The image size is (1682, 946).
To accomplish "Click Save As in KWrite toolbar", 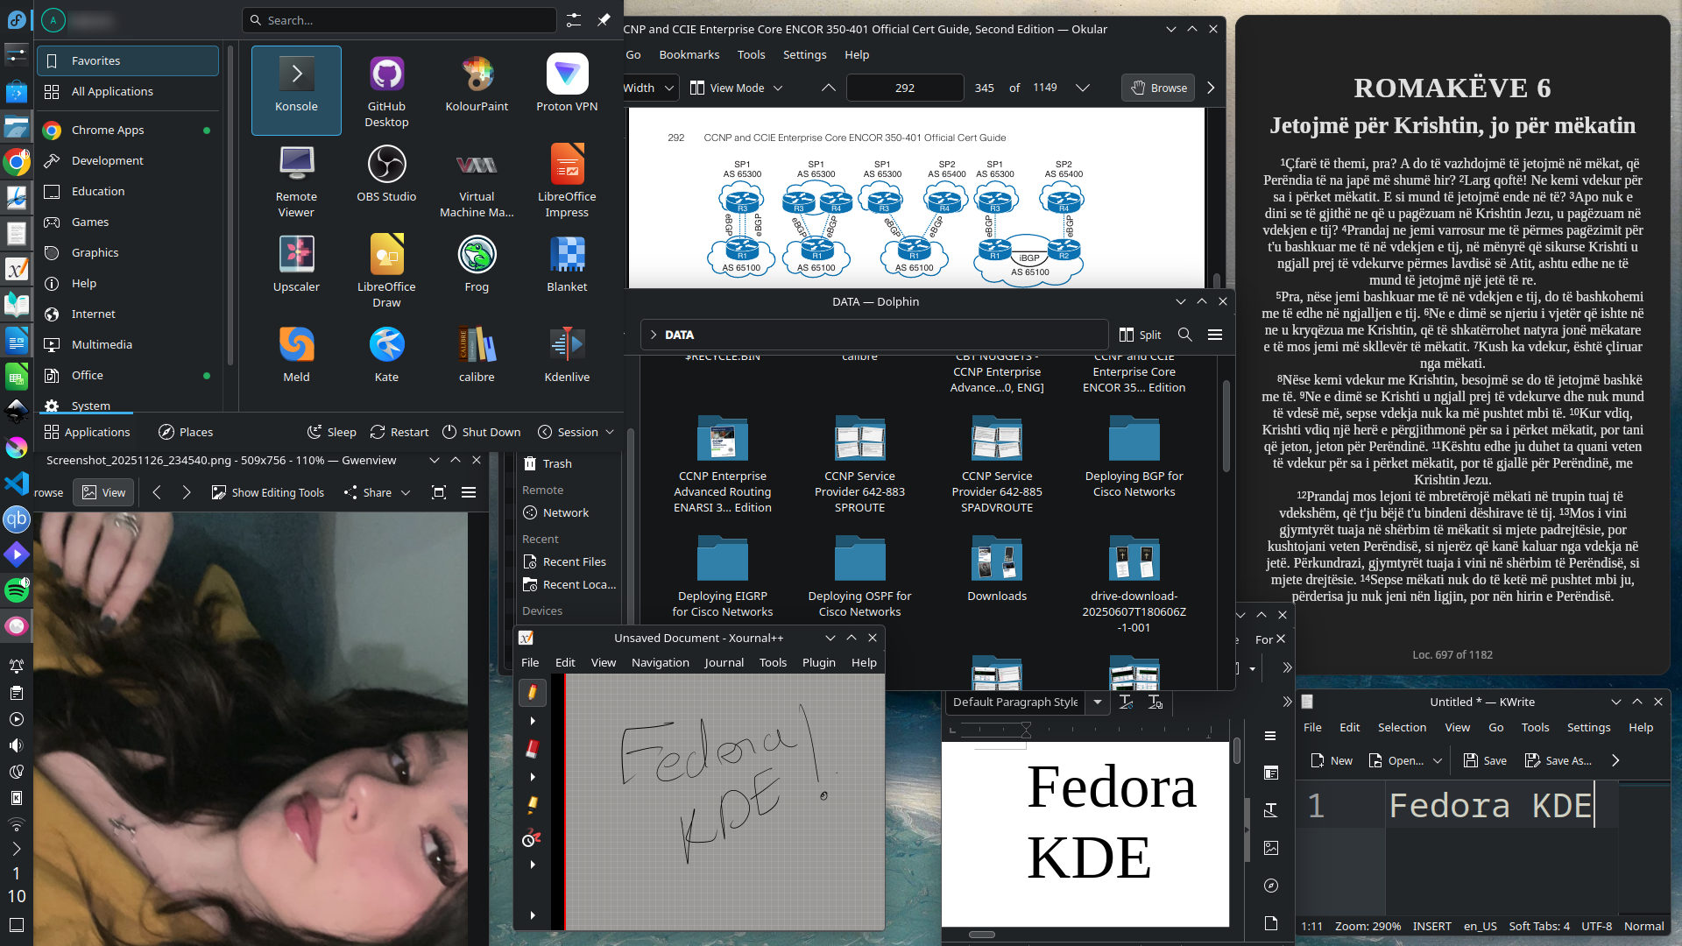I will pyautogui.click(x=1558, y=760).
